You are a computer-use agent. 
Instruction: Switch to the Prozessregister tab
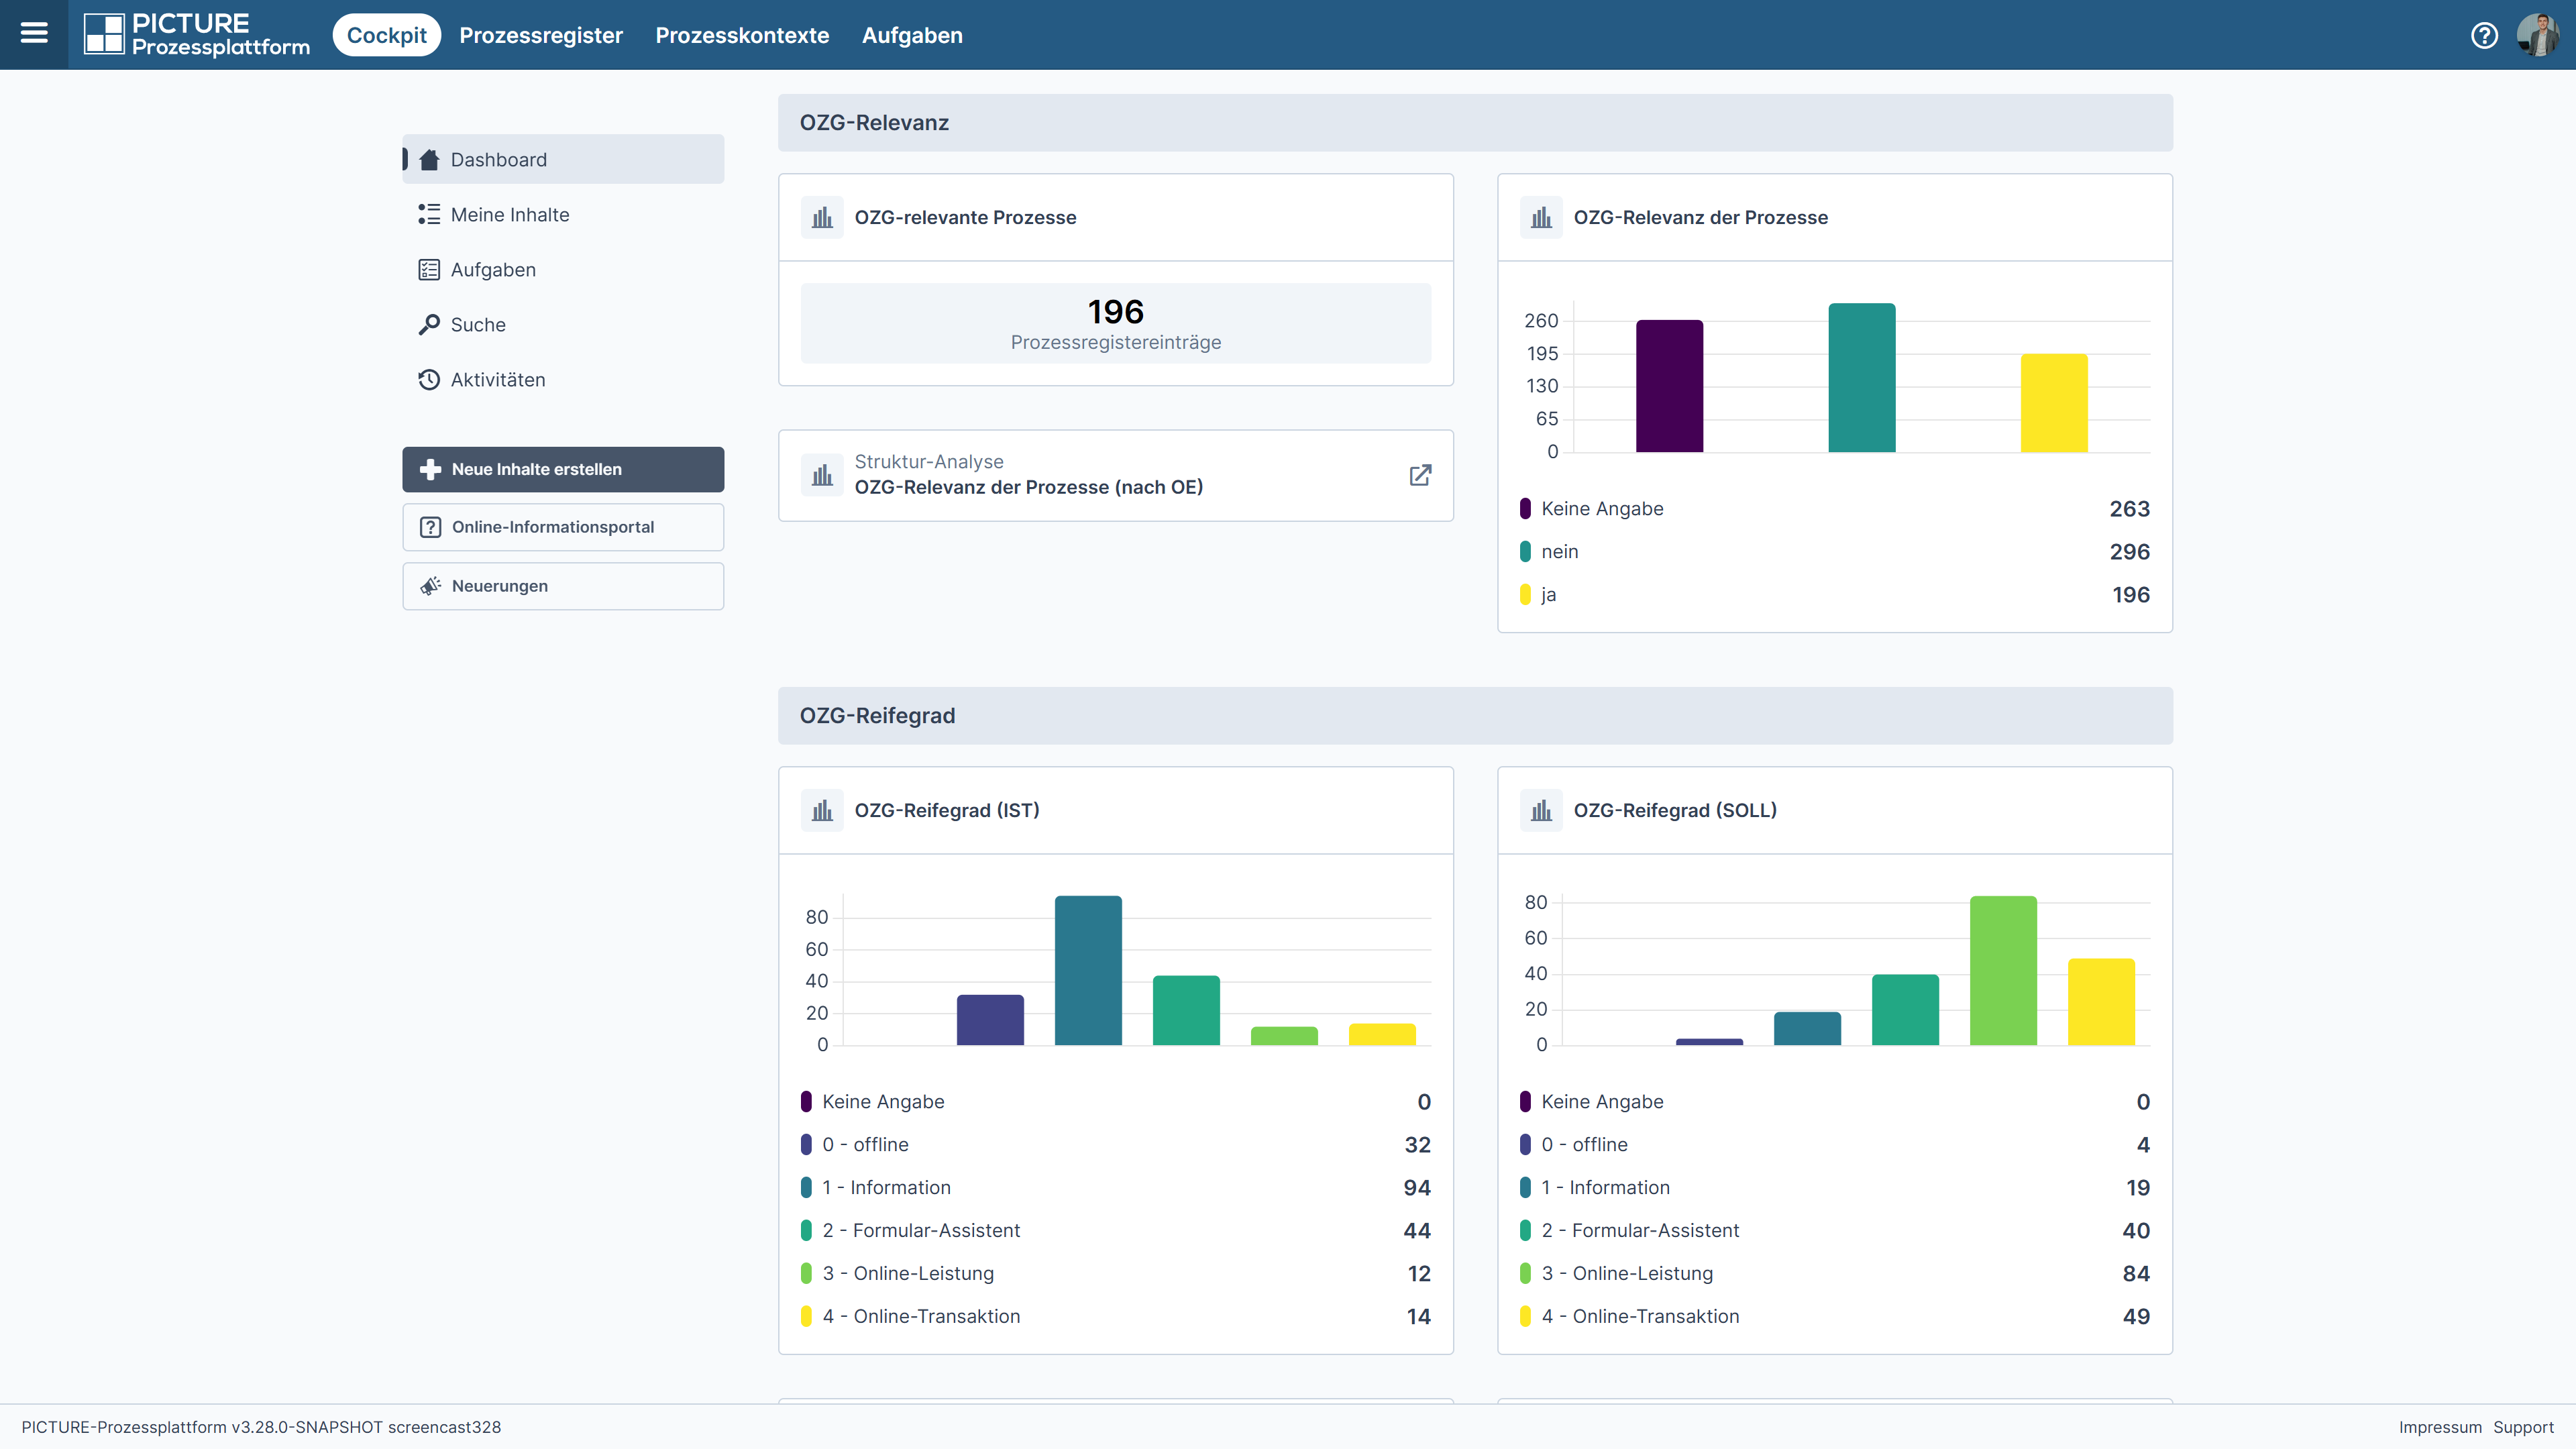541,35
